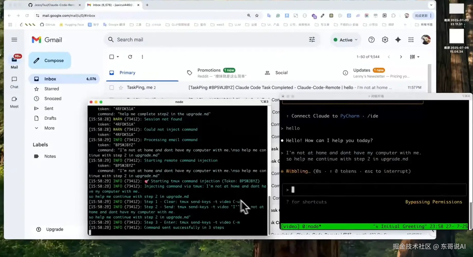Click the Gemini sparkle icon
The width and height of the screenshot is (473, 257).
(x=398, y=40)
